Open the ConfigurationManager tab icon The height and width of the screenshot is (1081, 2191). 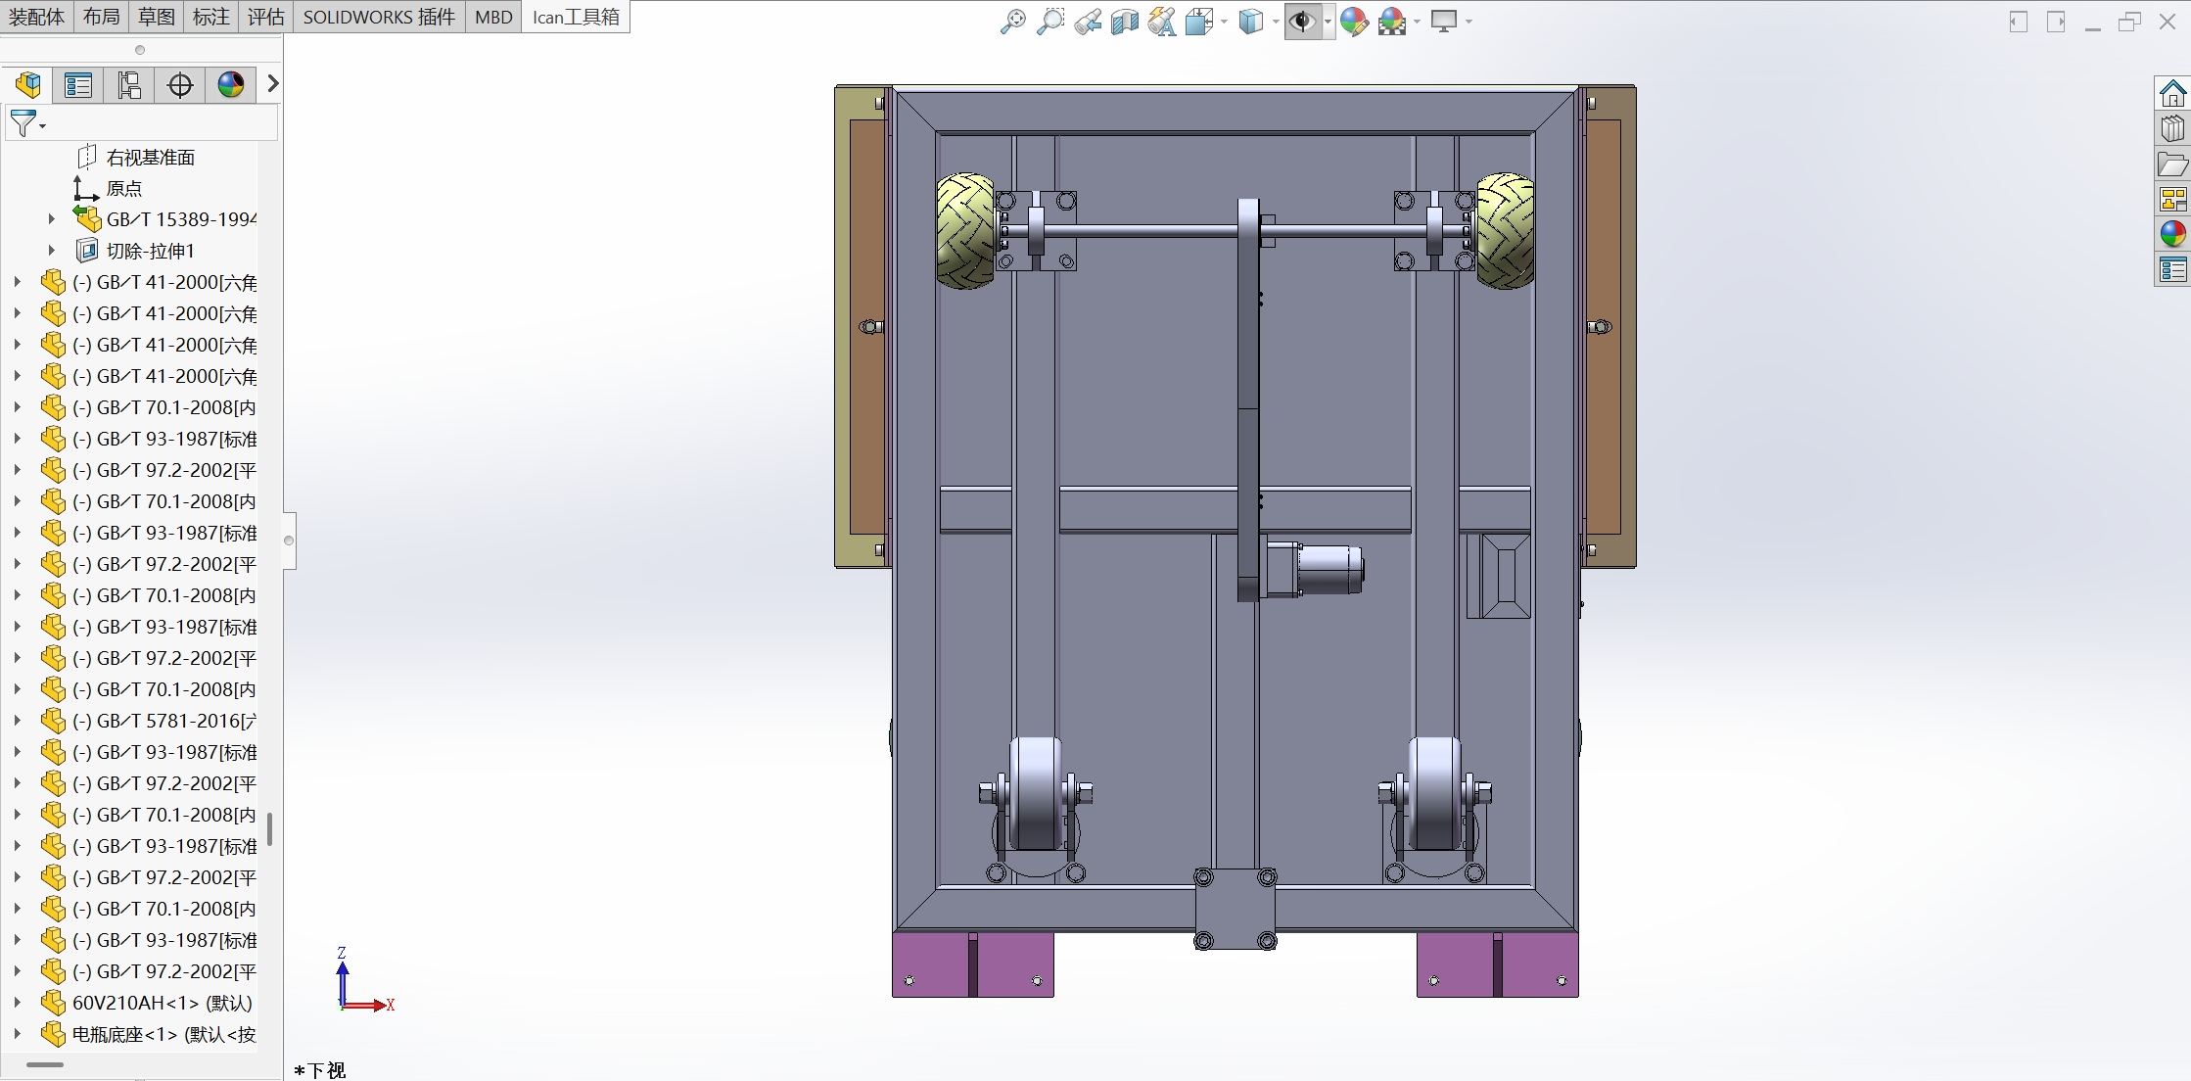128,85
